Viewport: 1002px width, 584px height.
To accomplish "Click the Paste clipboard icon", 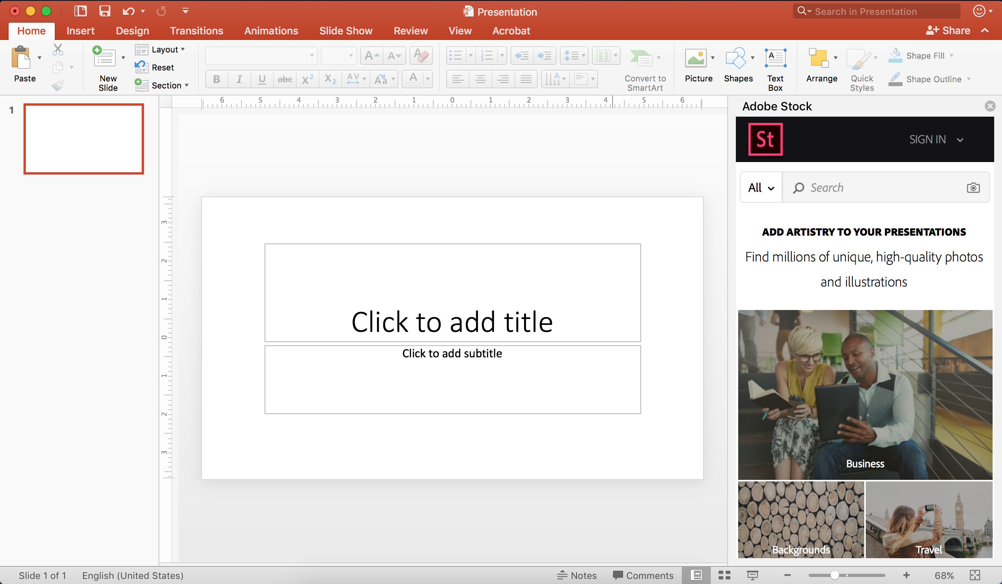I will [x=21, y=58].
